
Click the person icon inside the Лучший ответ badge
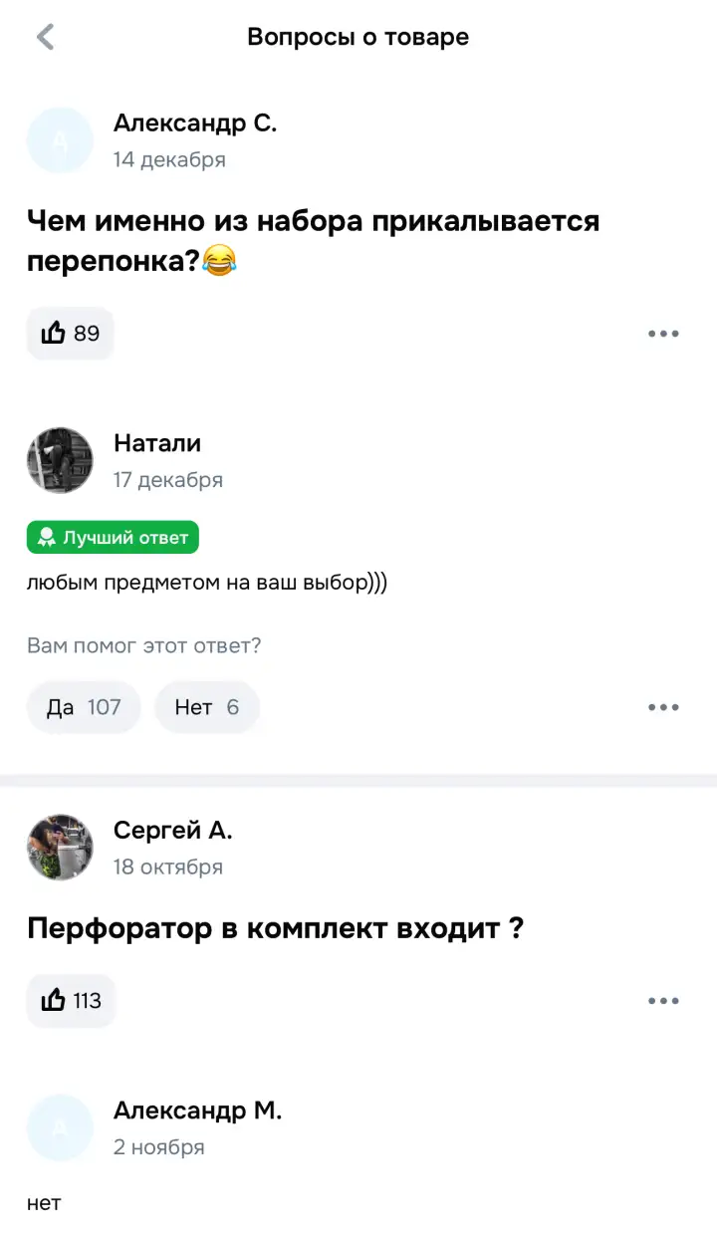[46, 537]
